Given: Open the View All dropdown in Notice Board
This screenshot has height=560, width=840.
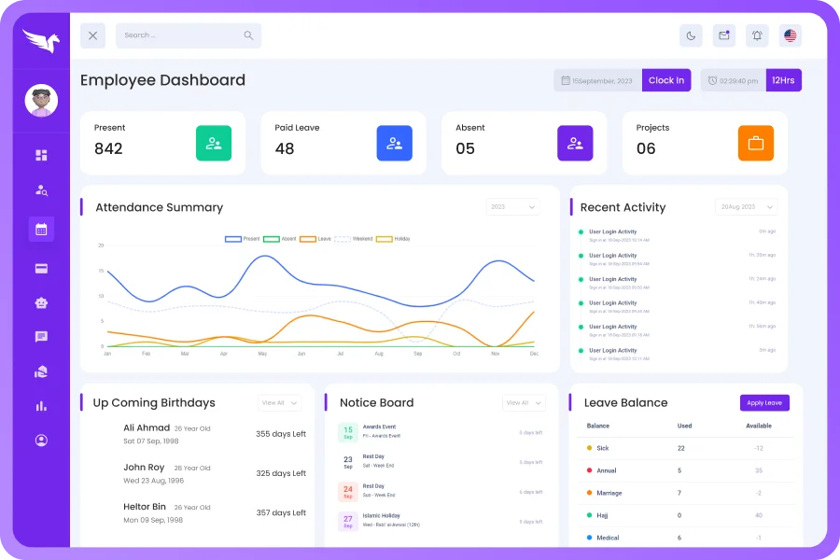Looking at the screenshot, I should pyautogui.click(x=524, y=403).
